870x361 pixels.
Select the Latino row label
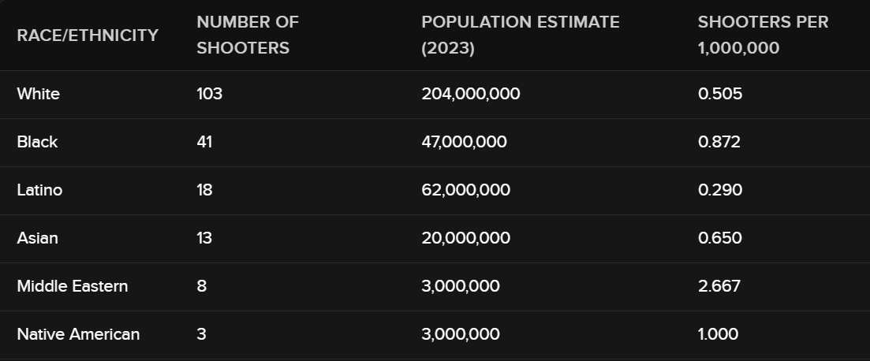[x=39, y=191]
